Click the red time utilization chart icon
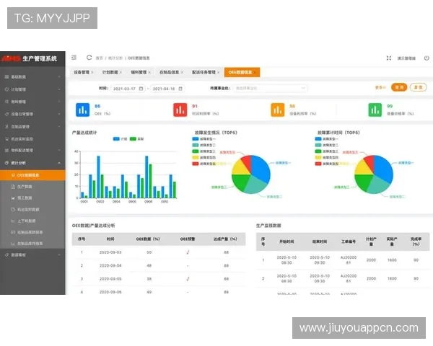Screen dimensions: 433x346 (179, 110)
